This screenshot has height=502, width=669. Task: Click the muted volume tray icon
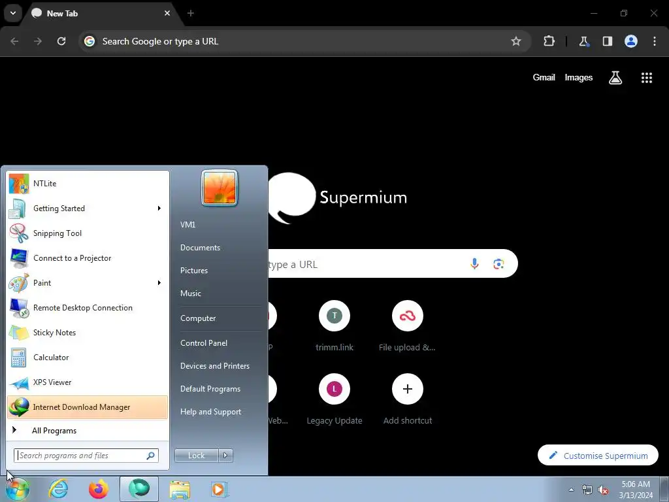click(x=603, y=490)
